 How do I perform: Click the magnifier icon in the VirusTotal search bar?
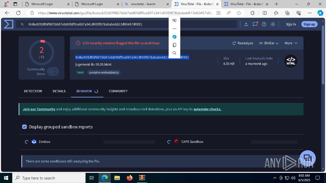pyautogui.click(x=22, y=24)
